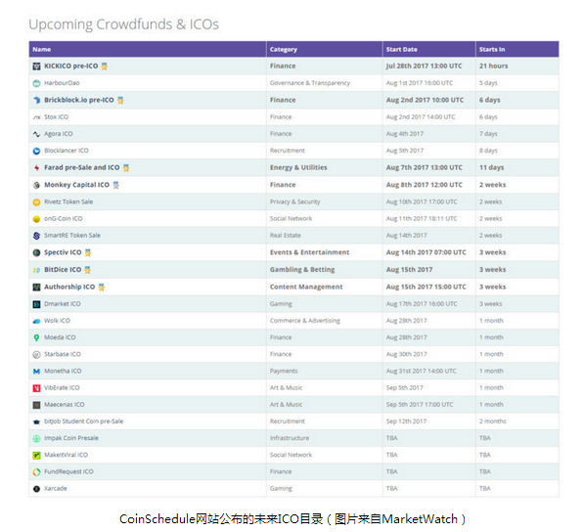Select the 'Jul 28th 2017 13:00 UTC' date
Viewport: 584px width, 532px height.
tap(424, 66)
